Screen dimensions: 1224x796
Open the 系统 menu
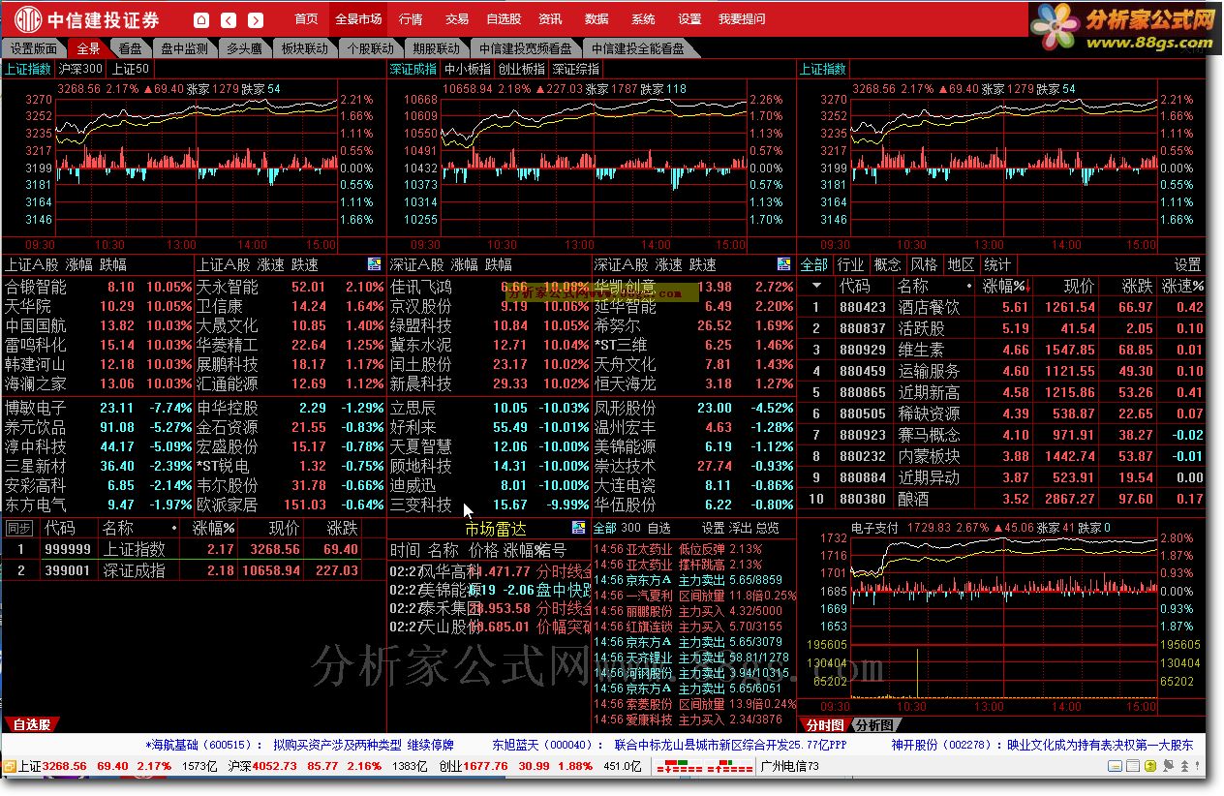pos(643,19)
